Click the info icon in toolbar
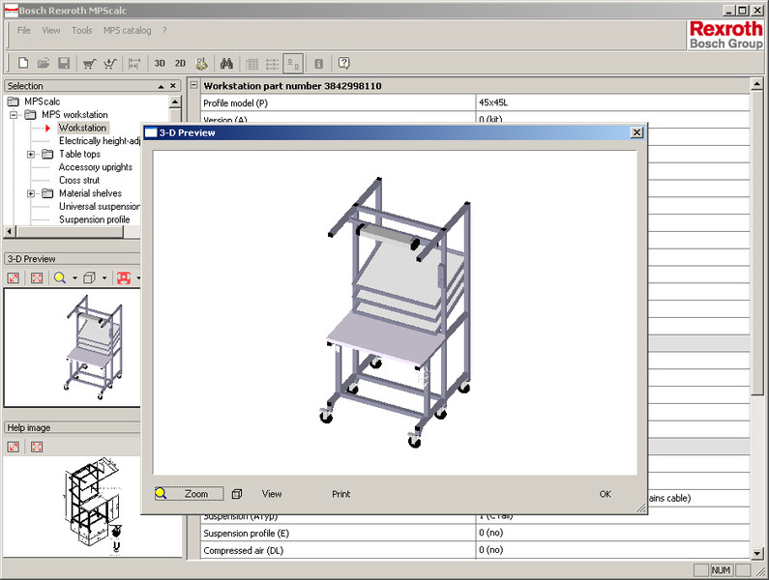 click(318, 64)
